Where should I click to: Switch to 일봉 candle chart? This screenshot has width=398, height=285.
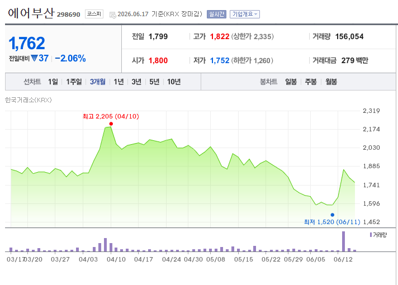(x=291, y=82)
